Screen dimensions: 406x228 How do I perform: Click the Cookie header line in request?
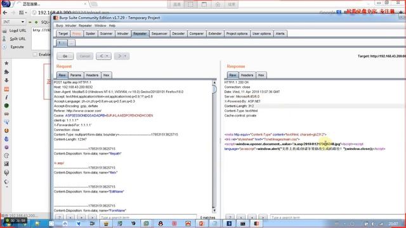click(103, 115)
